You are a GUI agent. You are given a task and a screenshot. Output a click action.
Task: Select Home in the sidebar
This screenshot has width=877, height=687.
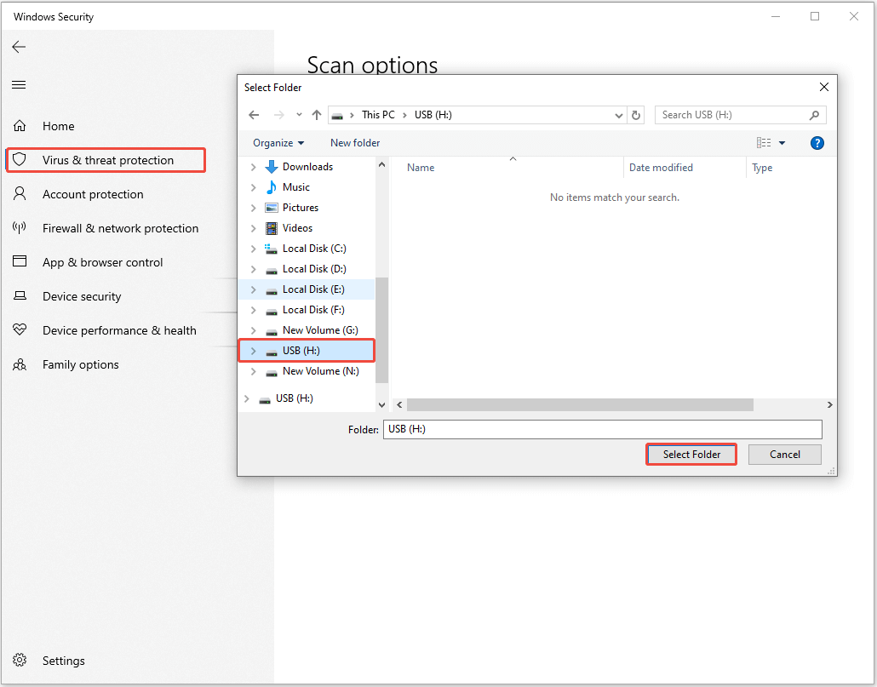click(58, 125)
